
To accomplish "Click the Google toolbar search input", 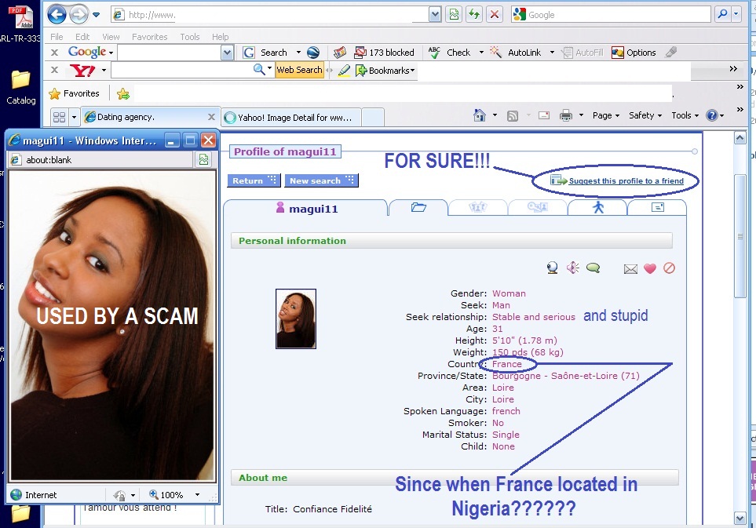I will tap(169, 53).
